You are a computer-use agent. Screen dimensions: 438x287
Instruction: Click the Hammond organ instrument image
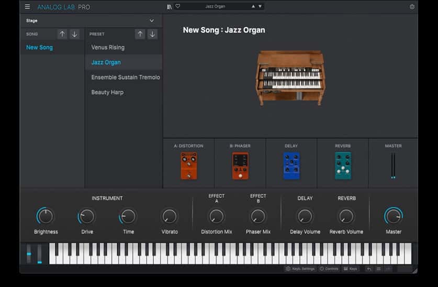tap(289, 78)
